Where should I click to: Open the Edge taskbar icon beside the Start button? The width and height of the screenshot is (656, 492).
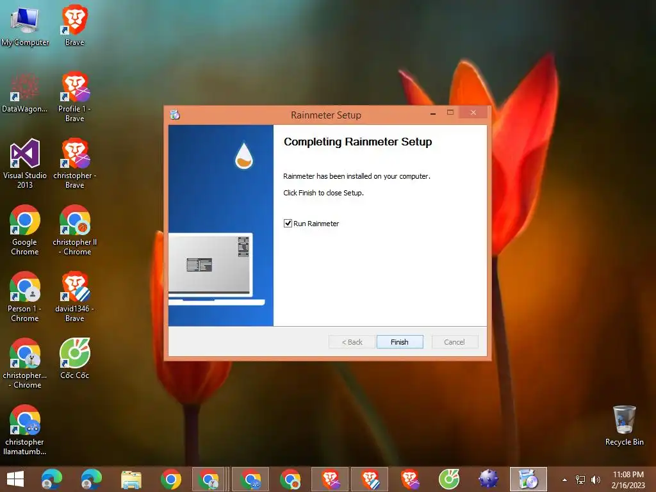coord(52,479)
